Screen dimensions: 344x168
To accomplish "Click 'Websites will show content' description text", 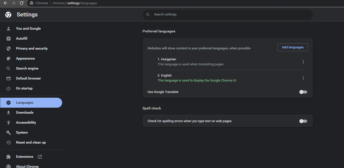I will point(199,48).
